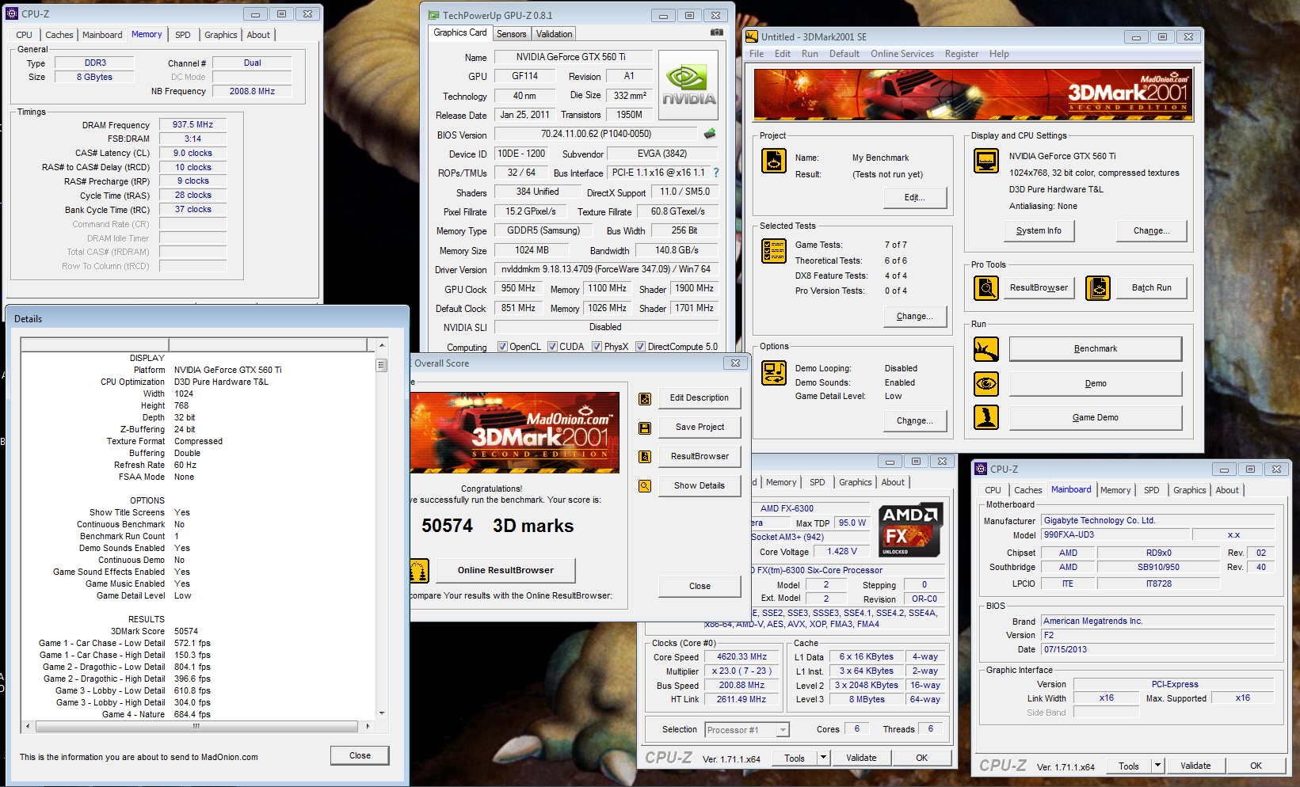Click the 3DMark2001 SE title bar icon

coord(752,36)
